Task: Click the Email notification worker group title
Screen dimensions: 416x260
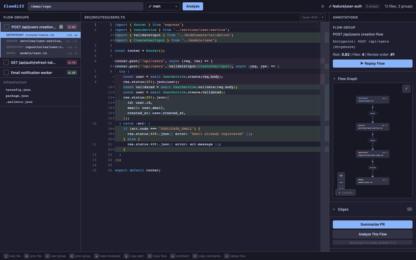Action: coord(31,73)
